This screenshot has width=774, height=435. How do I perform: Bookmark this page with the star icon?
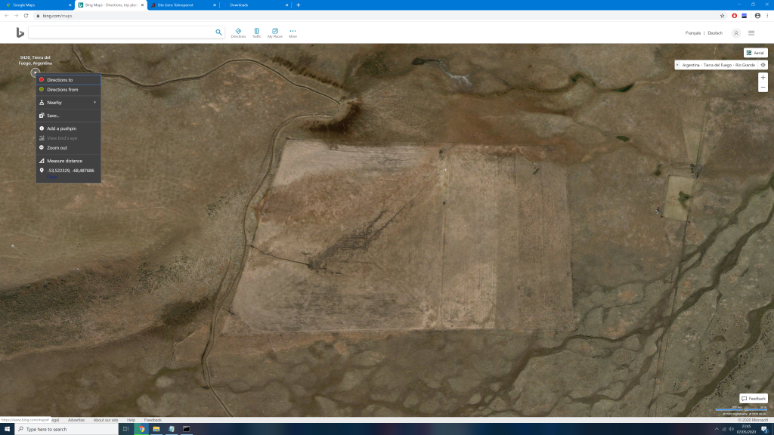(x=722, y=16)
